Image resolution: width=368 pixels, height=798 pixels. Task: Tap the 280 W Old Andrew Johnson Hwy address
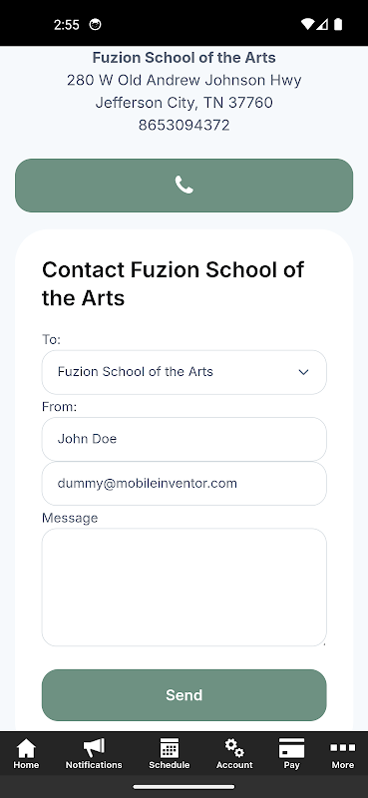pos(184,81)
